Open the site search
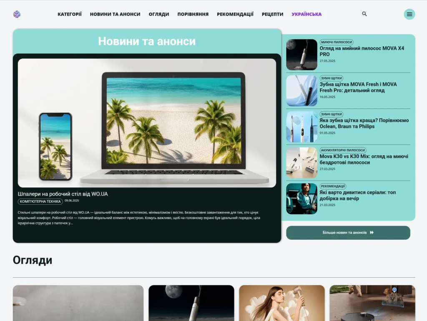The width and height of the screenshot is (427, 321). click(364, 14)
